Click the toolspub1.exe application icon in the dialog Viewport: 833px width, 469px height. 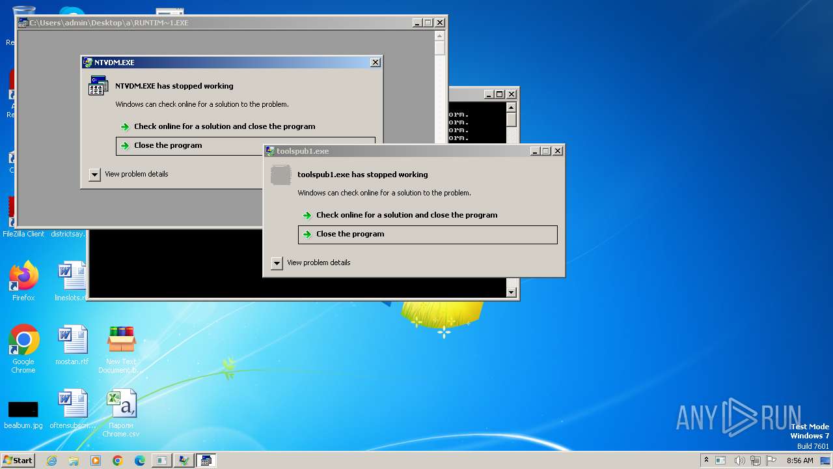280,175
